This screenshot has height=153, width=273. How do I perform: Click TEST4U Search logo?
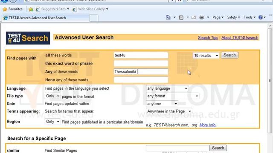pyautogui.click(x=28, y=38)
